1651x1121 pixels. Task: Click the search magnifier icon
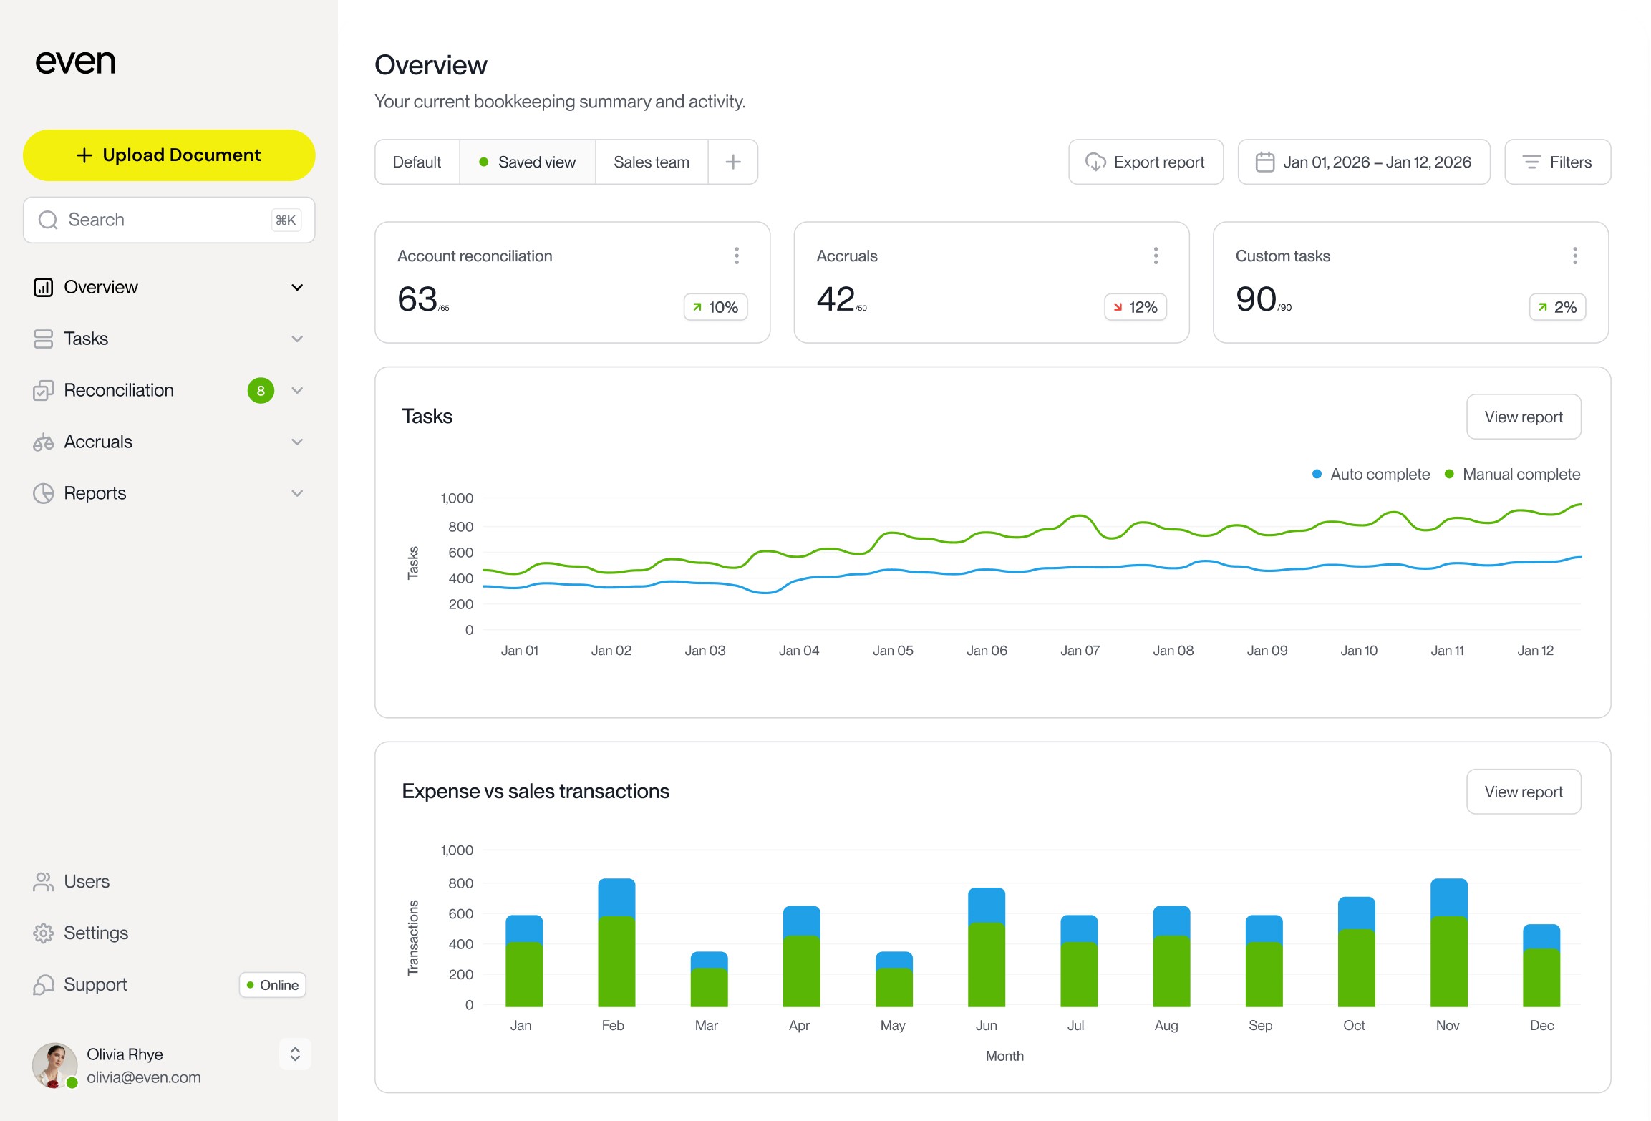tap(48, 220)
